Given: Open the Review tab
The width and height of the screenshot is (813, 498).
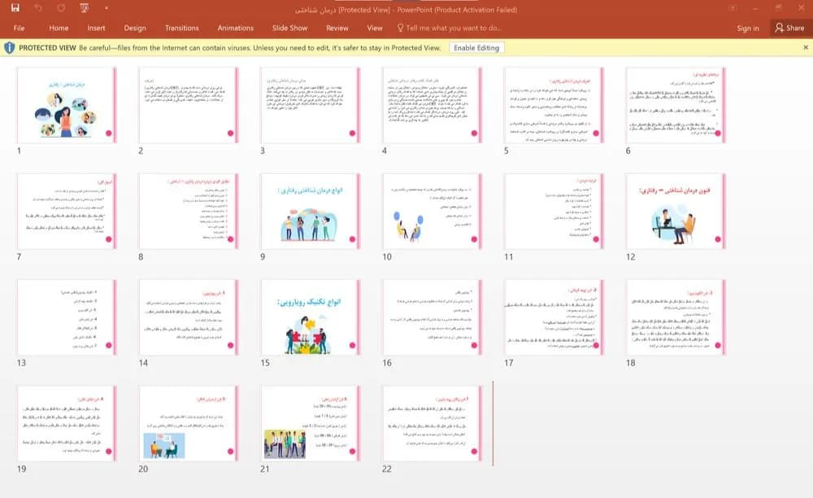Looking at the screenshot, I should pyautogui.click(x=337, y=28).
